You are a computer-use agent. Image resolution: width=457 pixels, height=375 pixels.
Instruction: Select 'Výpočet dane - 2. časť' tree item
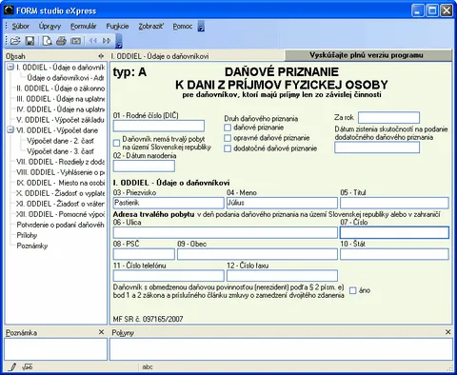click(x=60, y=141)
